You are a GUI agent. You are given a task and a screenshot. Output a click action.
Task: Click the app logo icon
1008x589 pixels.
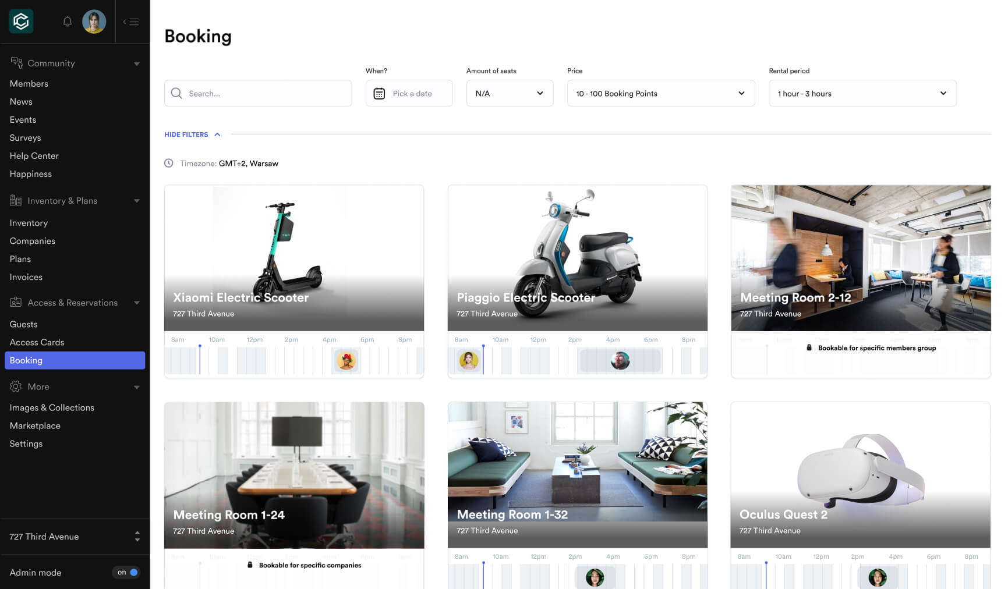click(22, 22)
